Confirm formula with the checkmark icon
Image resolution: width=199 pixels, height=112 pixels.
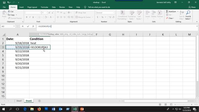click(28, 26)
